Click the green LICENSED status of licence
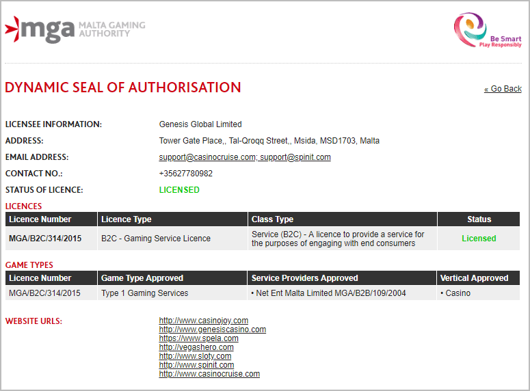Screen dimensions: 530x391 tap(179, 190)
